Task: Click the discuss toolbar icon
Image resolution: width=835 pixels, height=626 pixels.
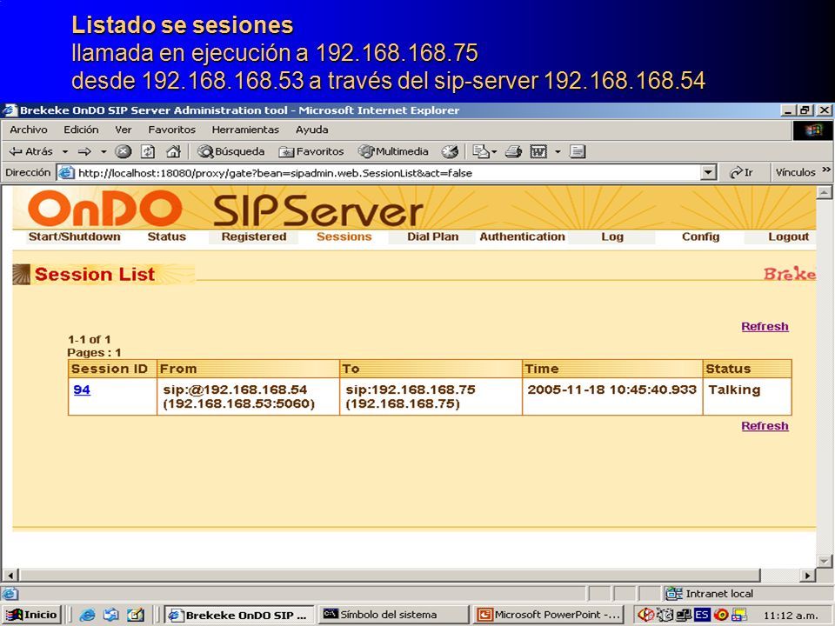Action: pos(578,151)
